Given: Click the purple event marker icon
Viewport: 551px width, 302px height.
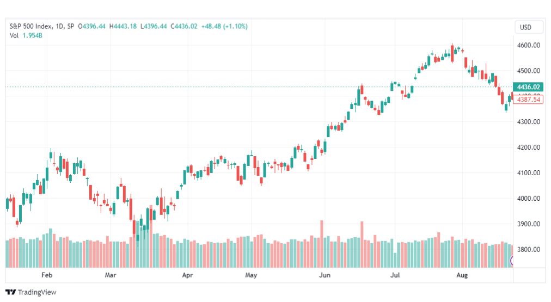Looking at the screenshot, I should click(512, 261).
